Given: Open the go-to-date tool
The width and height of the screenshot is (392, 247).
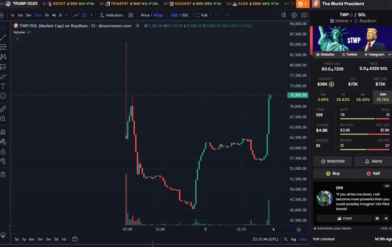Looking at the screenshot, I should tap(283, 15).
